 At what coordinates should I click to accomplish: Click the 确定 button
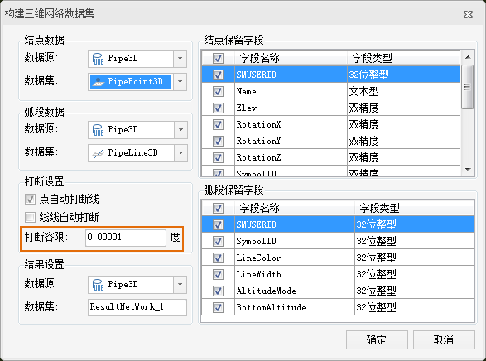377,339
